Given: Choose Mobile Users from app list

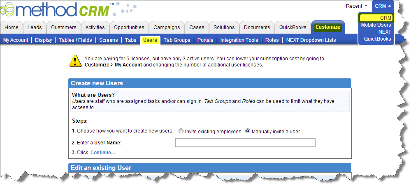Looking at the screenshot, I should (x=376, y=25).
